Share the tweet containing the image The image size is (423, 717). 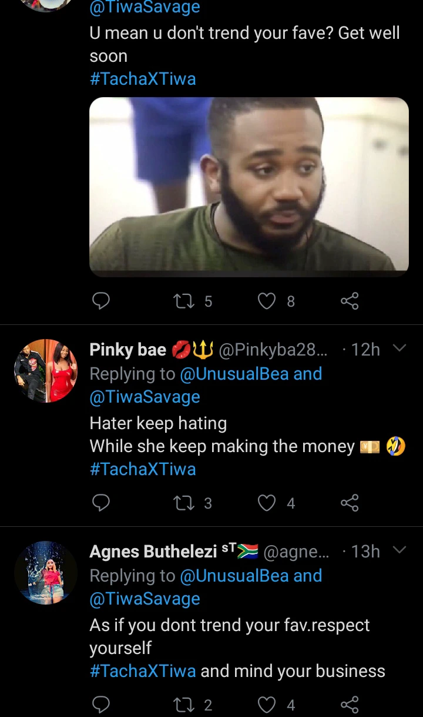click(x=350, y=301)
